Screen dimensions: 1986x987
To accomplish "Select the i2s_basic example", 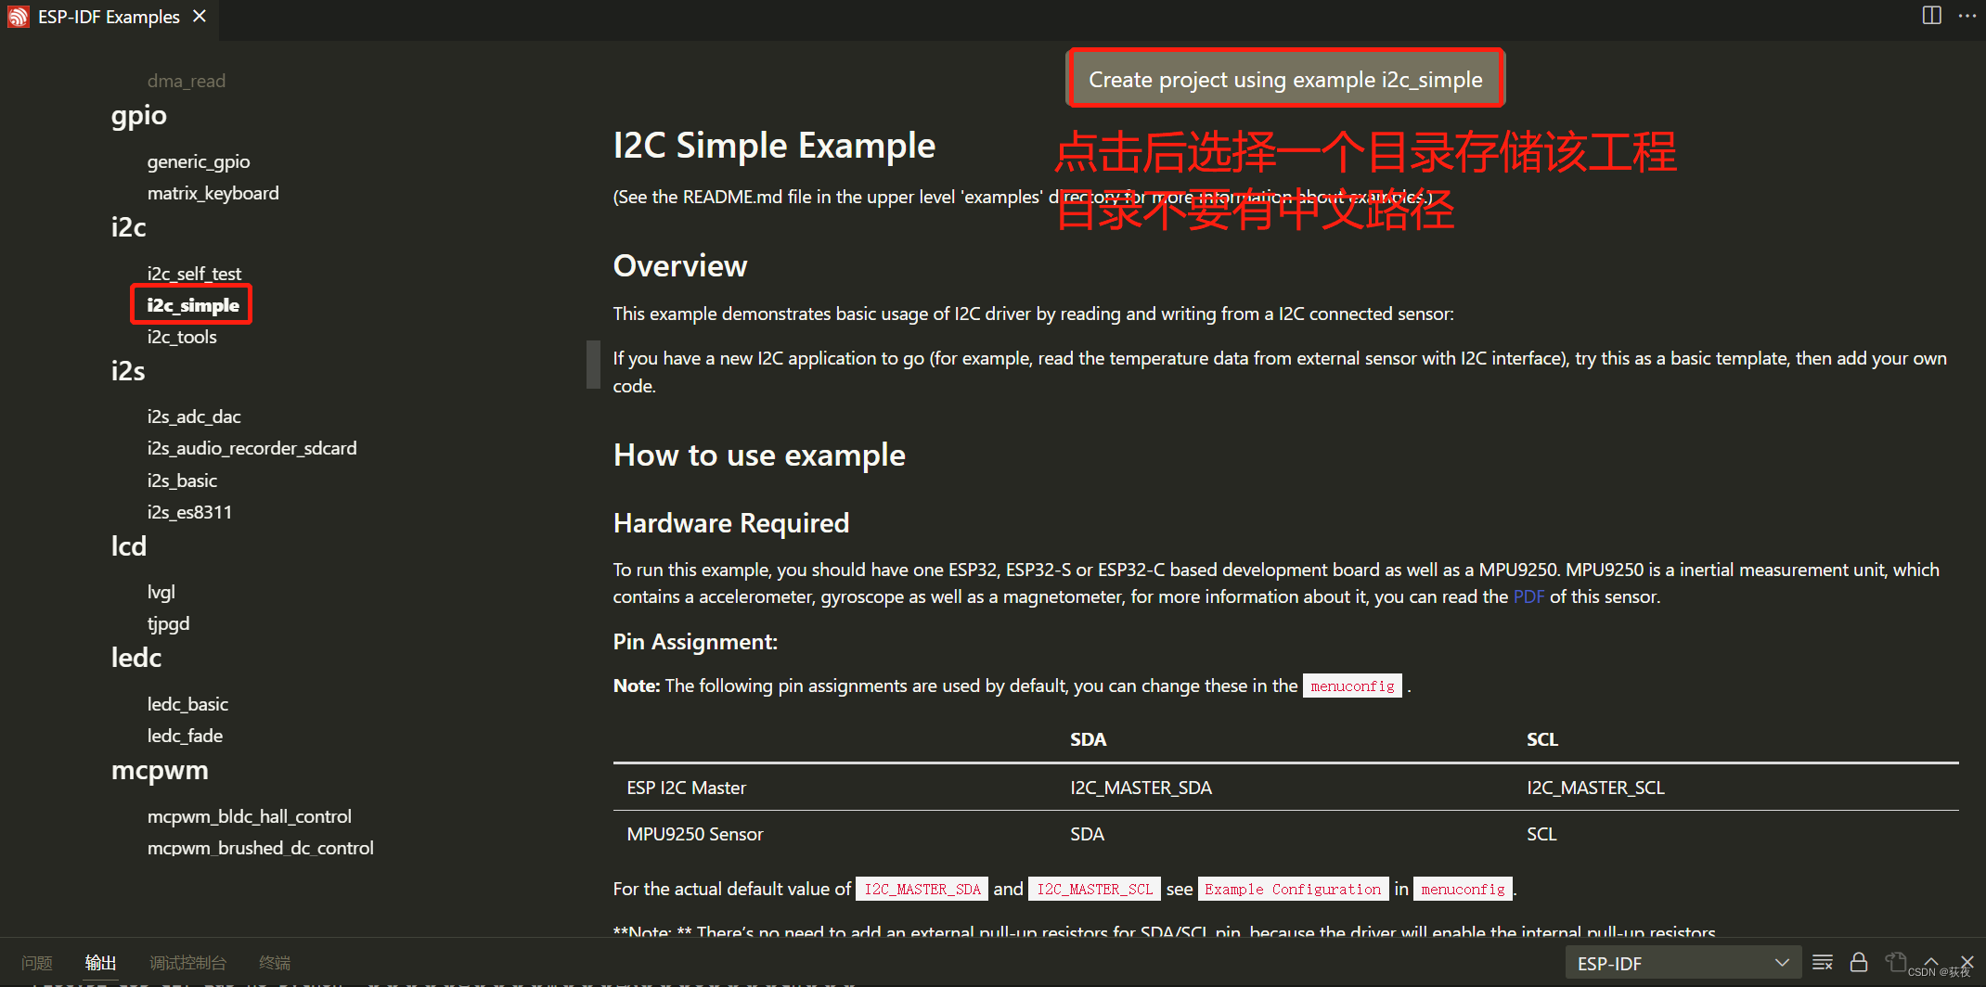I will coord(182,481).
